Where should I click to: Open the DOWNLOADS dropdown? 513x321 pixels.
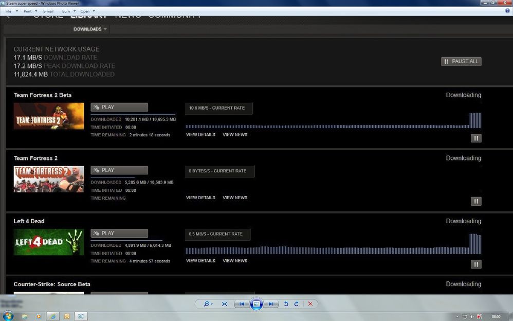[x=89, y=29]
